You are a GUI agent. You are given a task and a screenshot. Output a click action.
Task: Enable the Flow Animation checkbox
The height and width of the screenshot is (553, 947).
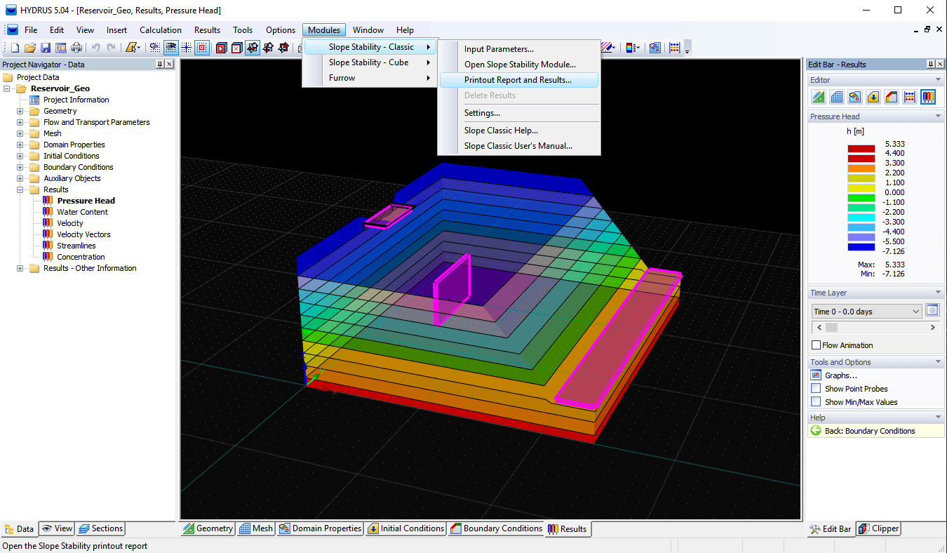[x=816, y=345]
